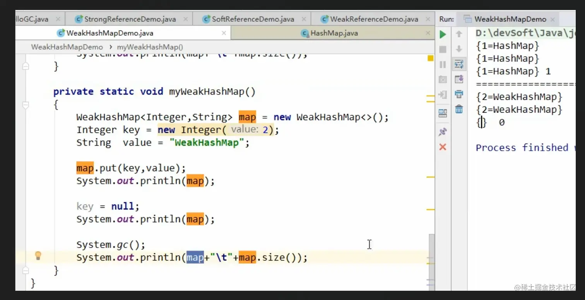
Task: Close the StrongReferenceDemo.java tab
Action: point(185,19)
